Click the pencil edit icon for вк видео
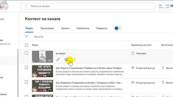Viewport: 173px width, 97px height. pos(58,60)
